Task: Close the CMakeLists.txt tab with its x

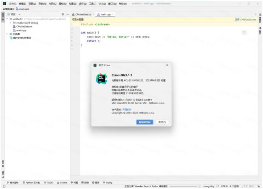Action: pos(94,15)
